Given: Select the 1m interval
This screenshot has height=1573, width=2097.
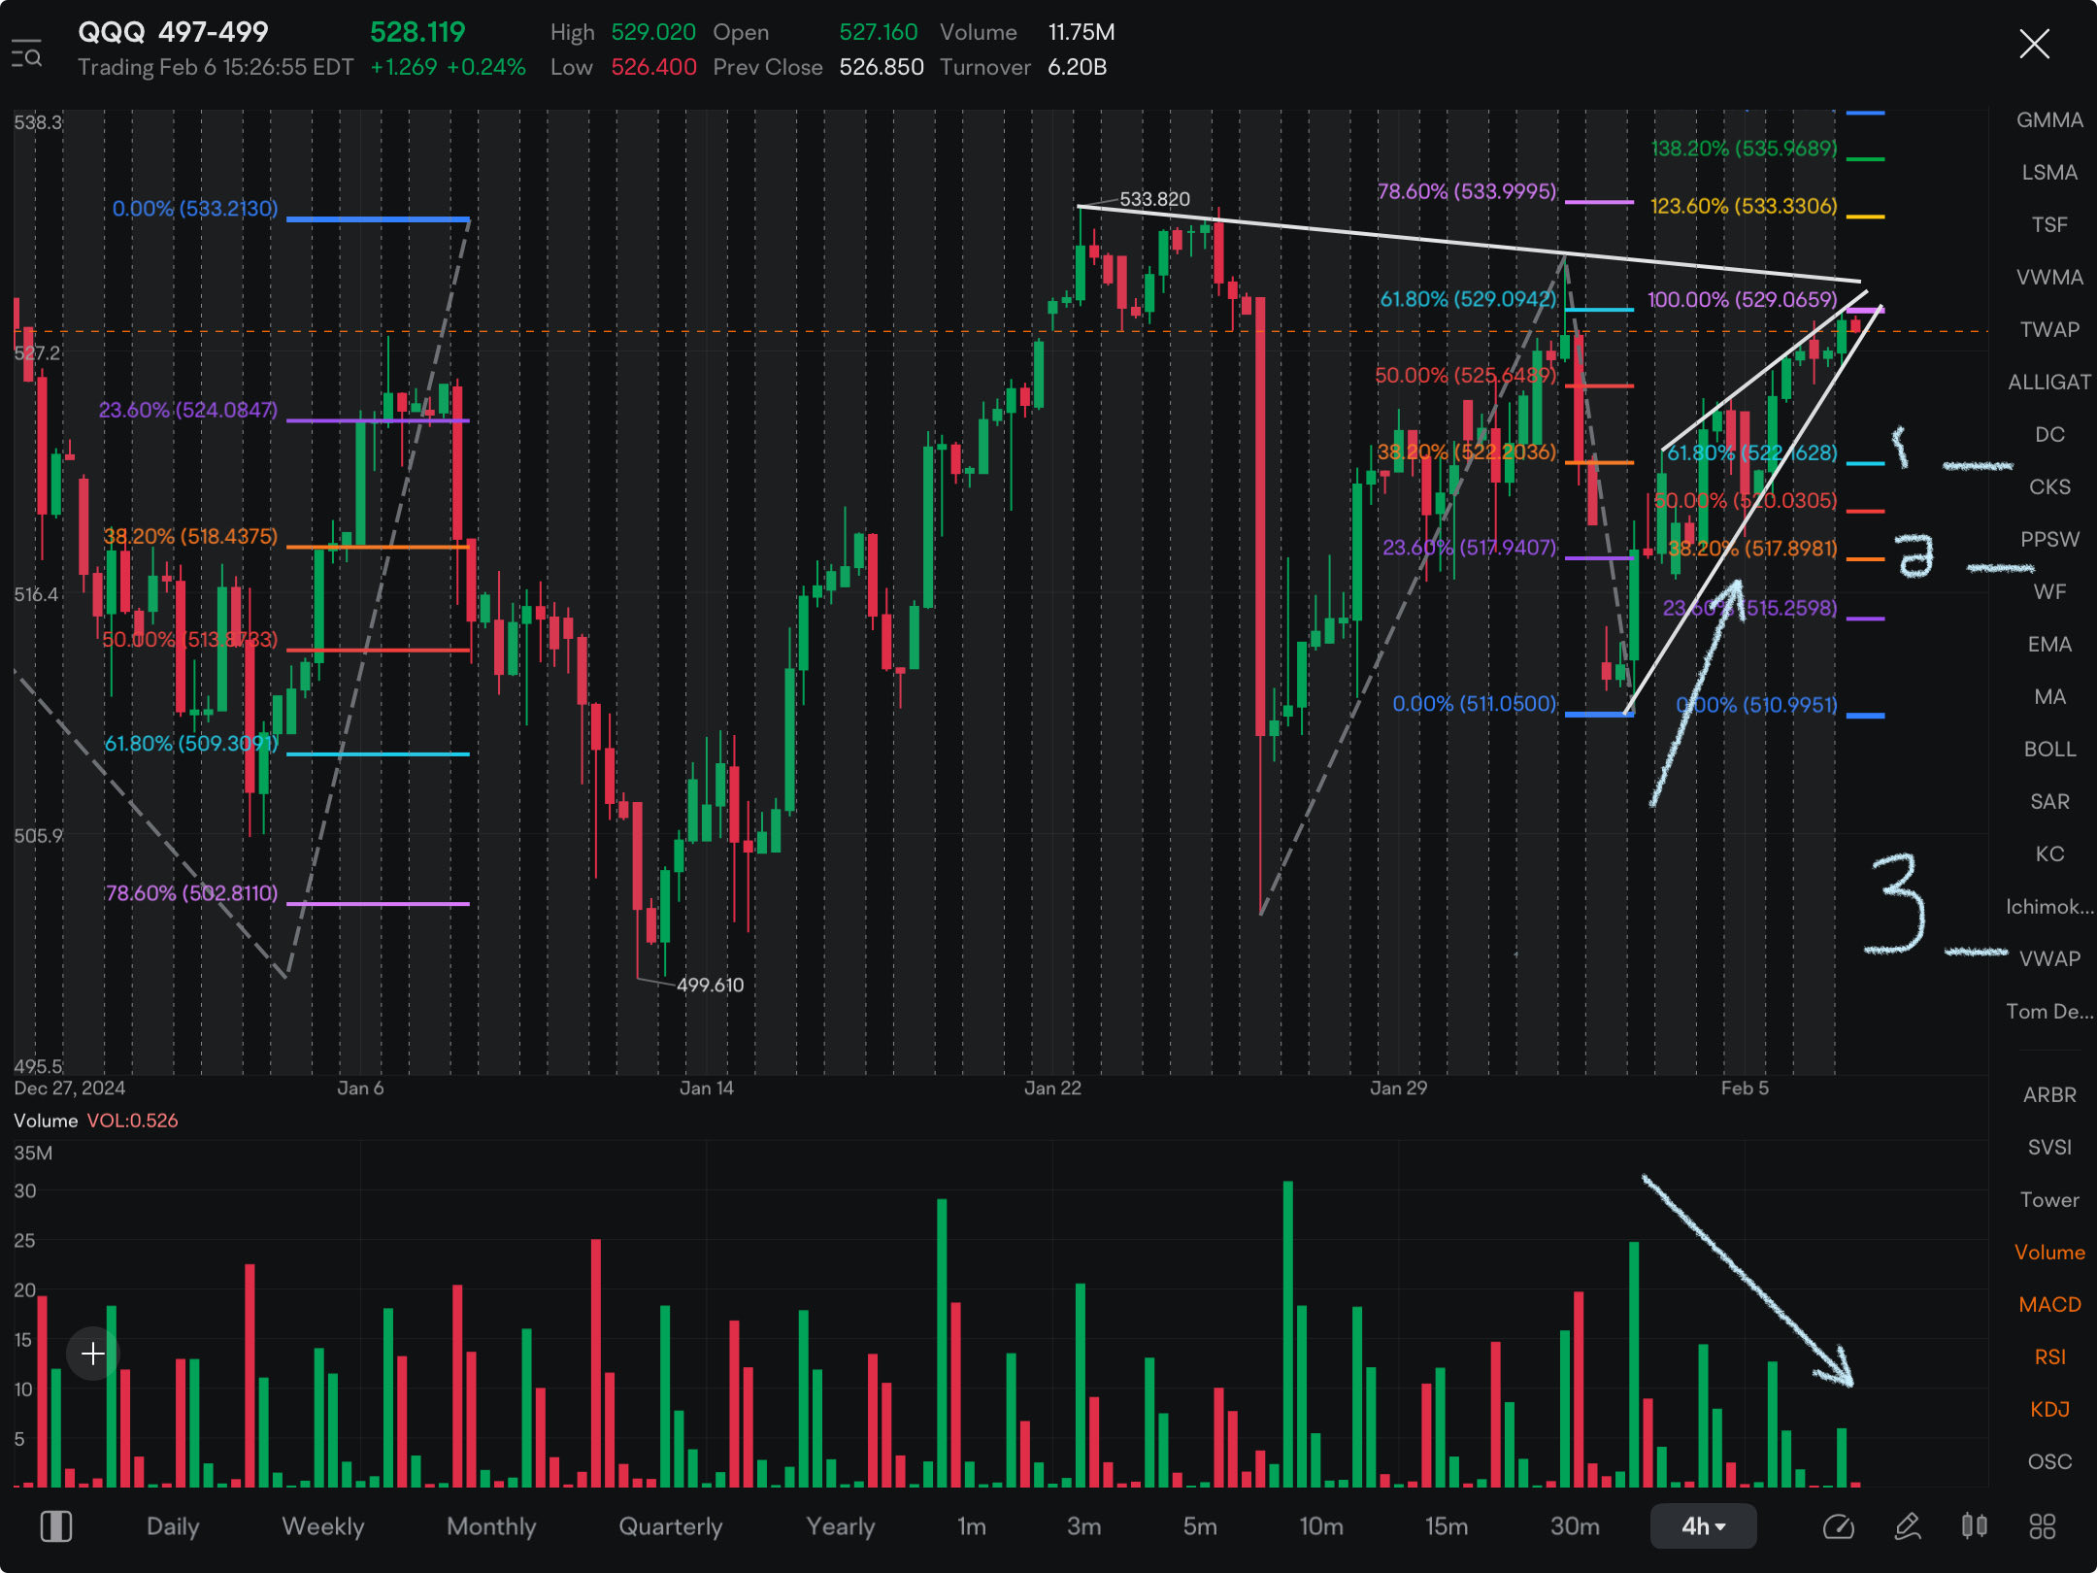Looking at the screenshot, I should pyautogui.click(x=972, y=1526).
